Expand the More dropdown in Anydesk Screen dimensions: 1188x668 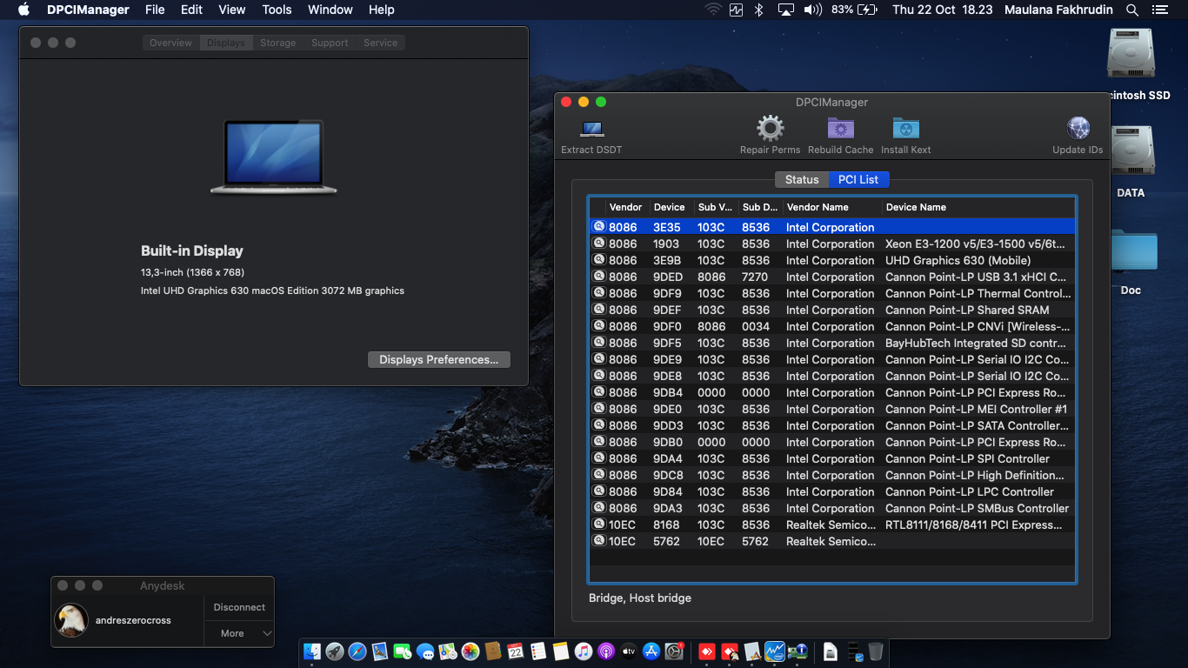pyautogui.click(x=239, y=633)
